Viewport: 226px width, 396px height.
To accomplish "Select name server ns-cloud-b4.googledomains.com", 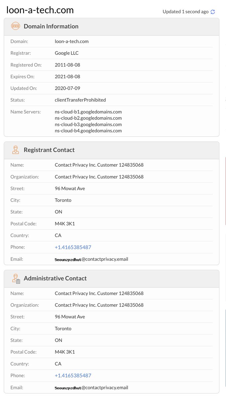I will click(88, 131).
